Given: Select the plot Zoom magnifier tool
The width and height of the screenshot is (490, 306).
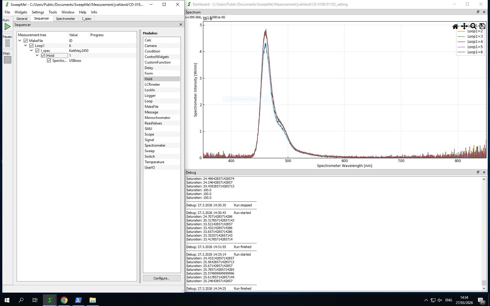Looking at the screenshot, I should tap(473, 26).
